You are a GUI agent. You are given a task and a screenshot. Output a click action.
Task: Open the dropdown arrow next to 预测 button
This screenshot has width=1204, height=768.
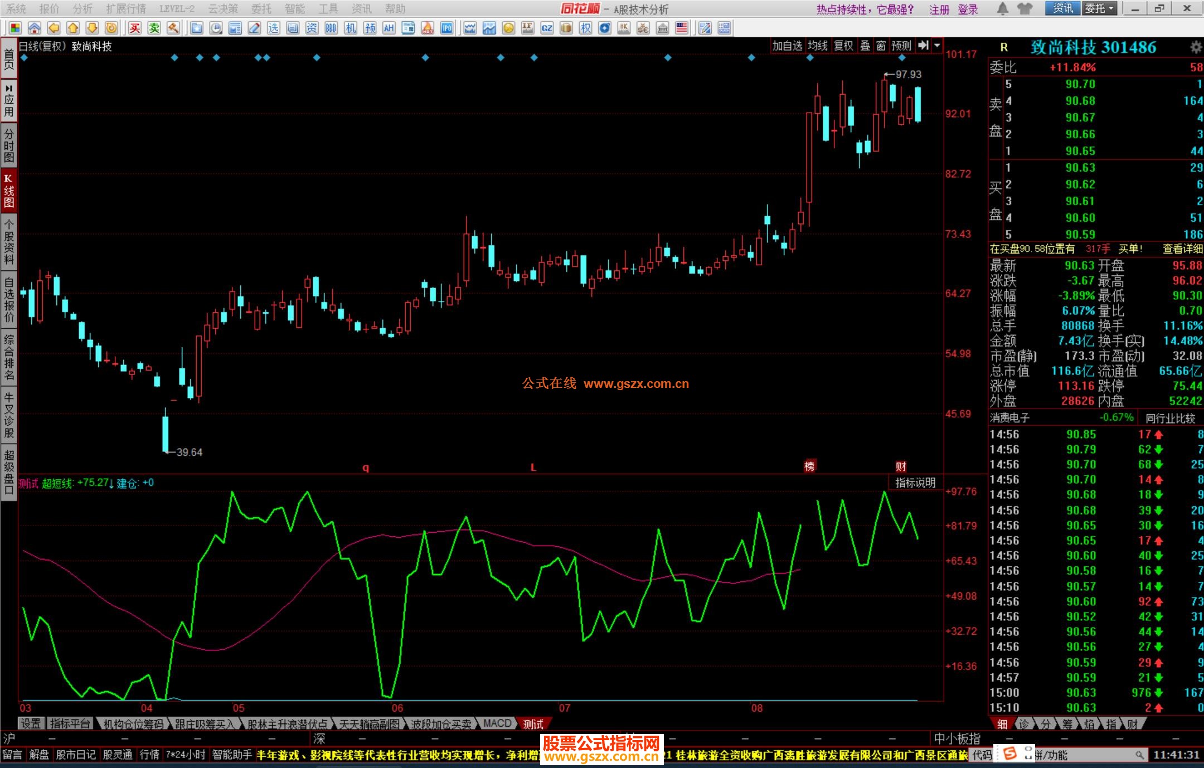[x=938, y=46]
